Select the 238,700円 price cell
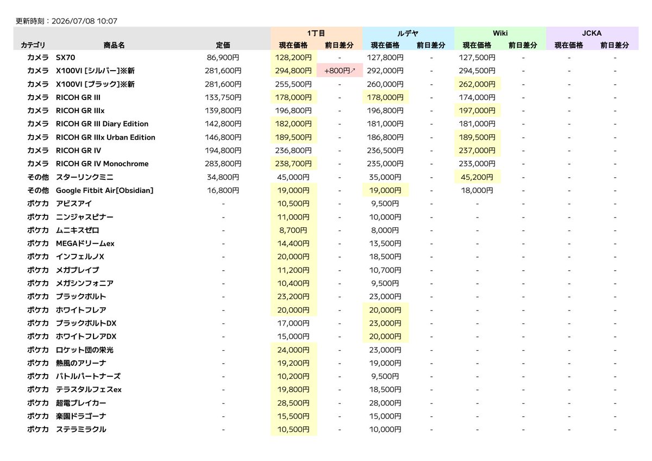 [294, 164]
